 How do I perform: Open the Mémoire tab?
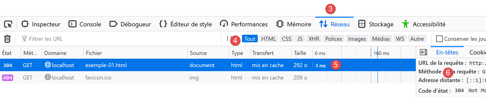[293, 24]
